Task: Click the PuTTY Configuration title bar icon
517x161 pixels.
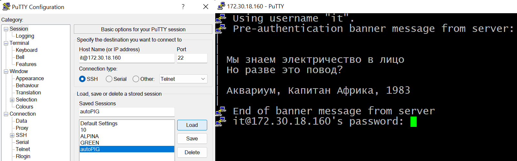Action: pos(6,6)
